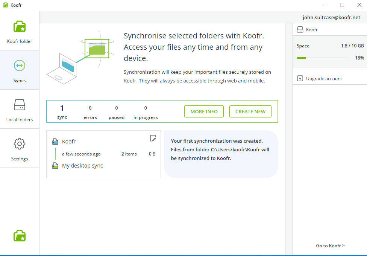Viewport: 367px width, 256px height.
Task: Click the My desktop sync label
Action: click(x=82, y=166)
